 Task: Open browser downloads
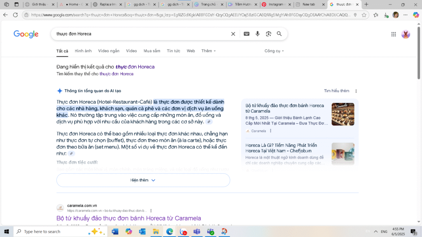point(386,15)
